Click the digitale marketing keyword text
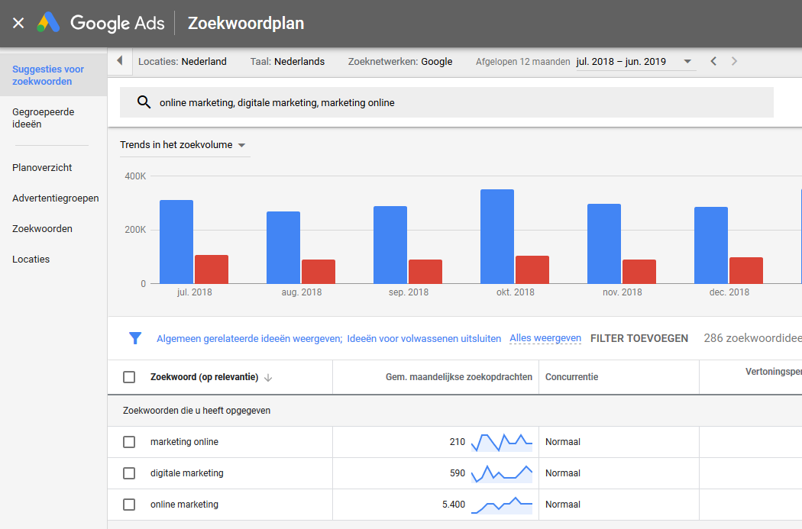The image size is (802, 529). tap(186, 473)
